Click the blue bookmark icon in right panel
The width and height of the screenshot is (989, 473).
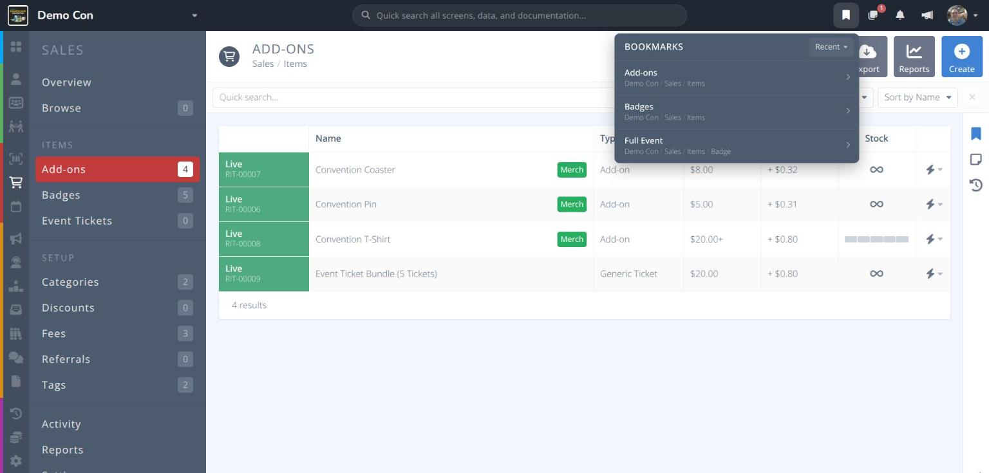pos(976,133)
